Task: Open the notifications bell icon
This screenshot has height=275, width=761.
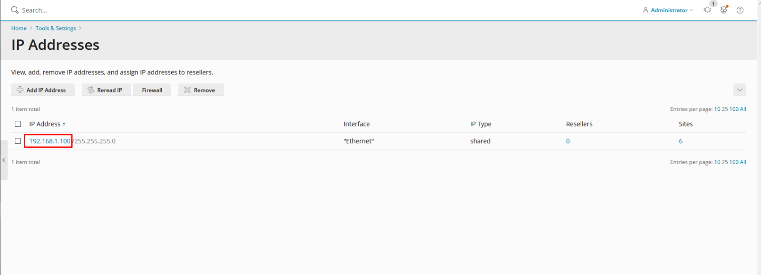Action: coord(707,10)
